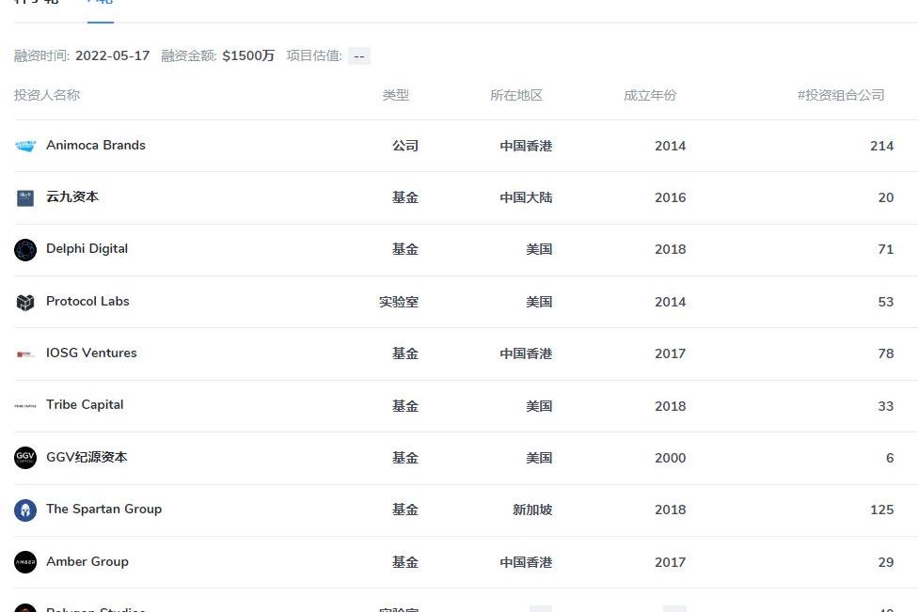Screen dimensions: 918x612
Task: Click the Animoca Brands logo icon
Action: (25, 146)
